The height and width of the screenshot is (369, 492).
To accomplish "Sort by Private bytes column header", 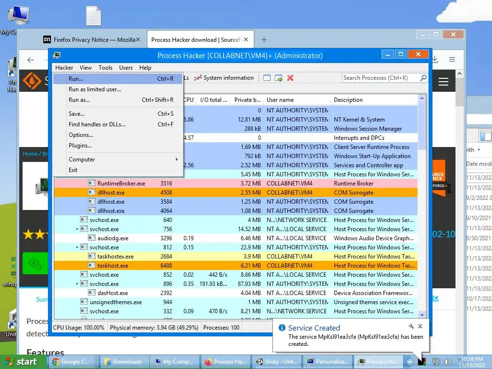I will coord(247,100).
